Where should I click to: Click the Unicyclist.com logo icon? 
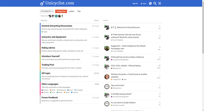point(42,3)
